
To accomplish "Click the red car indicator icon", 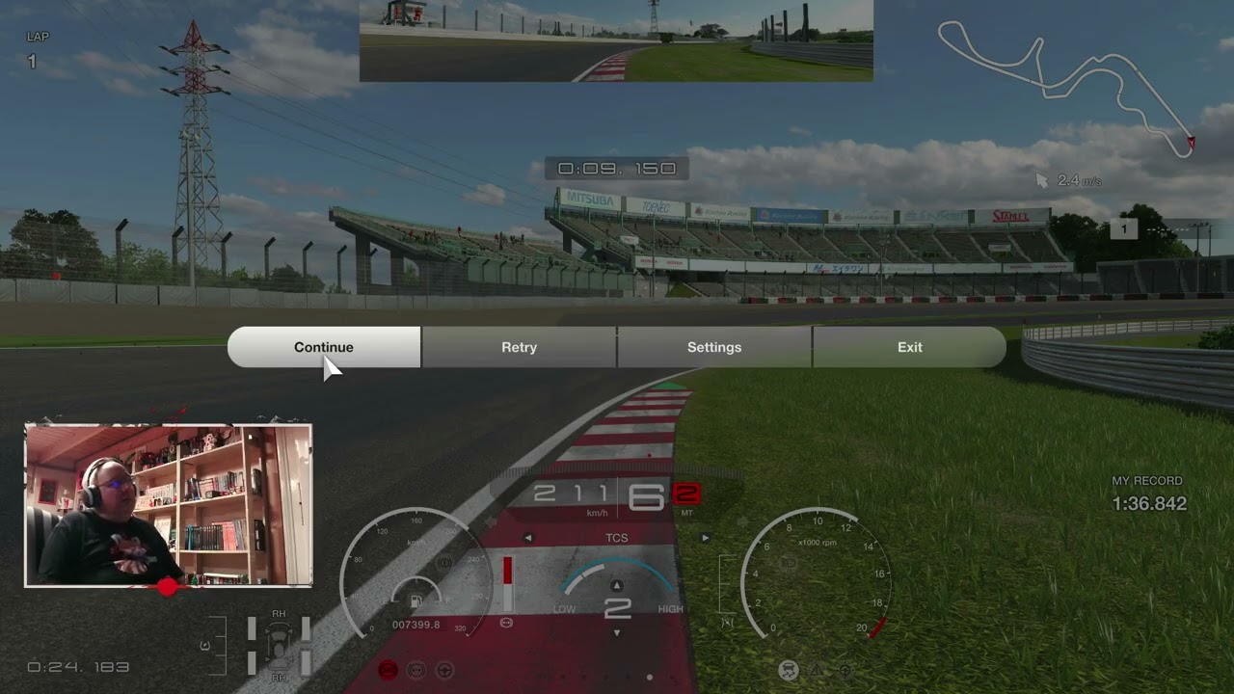I will pyautogui.click(x=388, y=670).
